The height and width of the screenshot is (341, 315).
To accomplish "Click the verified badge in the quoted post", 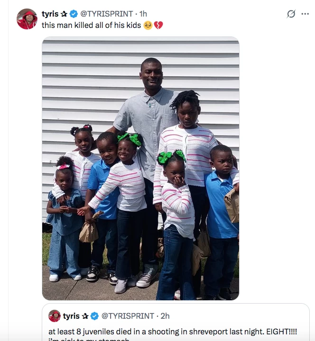I will point(95,316).
